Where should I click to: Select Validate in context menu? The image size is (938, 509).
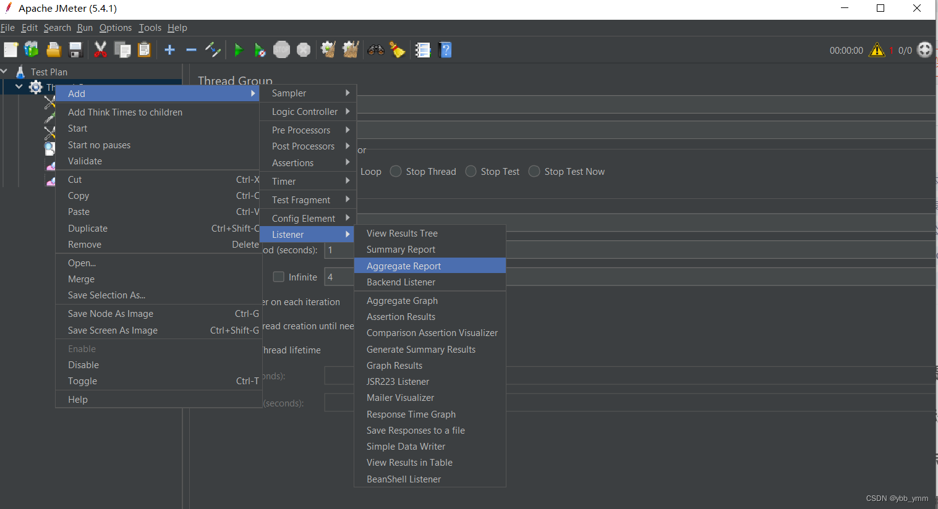[x=158, y=161]
